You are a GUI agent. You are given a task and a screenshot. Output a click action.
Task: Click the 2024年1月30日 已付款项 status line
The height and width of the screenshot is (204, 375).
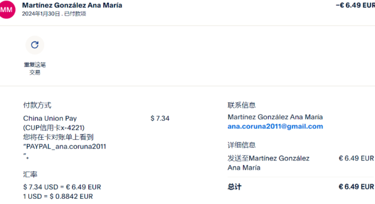point(54,14)
